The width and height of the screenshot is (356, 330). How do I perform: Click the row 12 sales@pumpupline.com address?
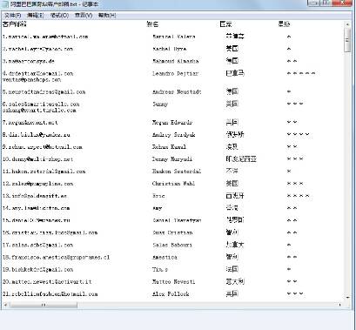[x=38, y=184]
